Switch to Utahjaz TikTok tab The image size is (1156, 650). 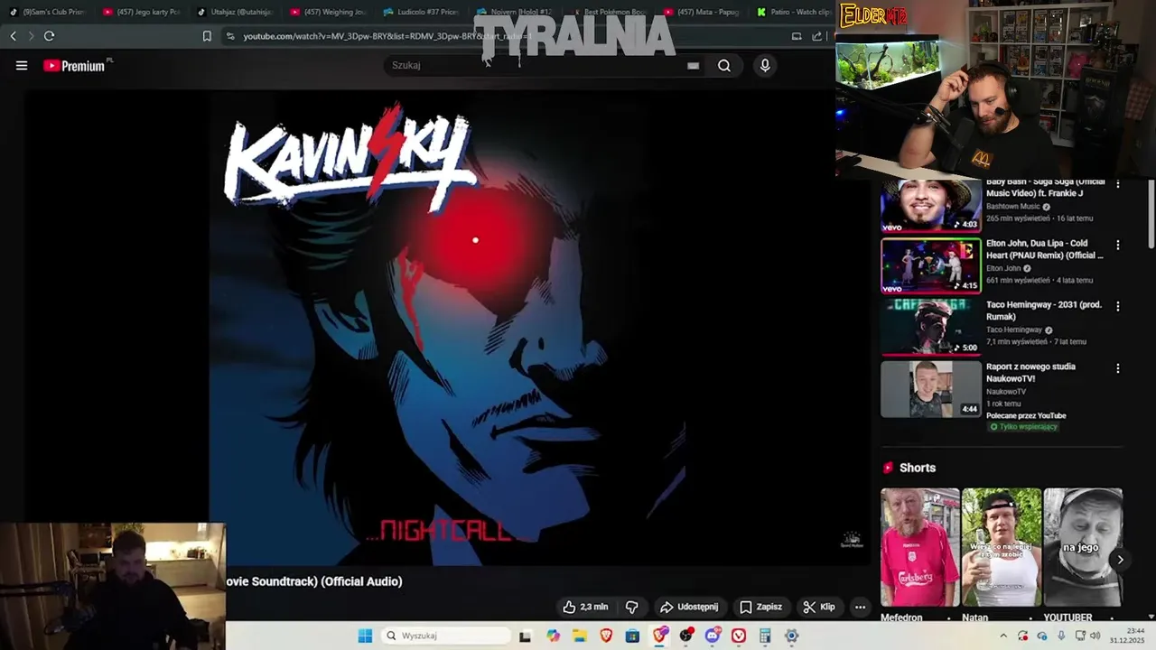(x=235, y=12)
